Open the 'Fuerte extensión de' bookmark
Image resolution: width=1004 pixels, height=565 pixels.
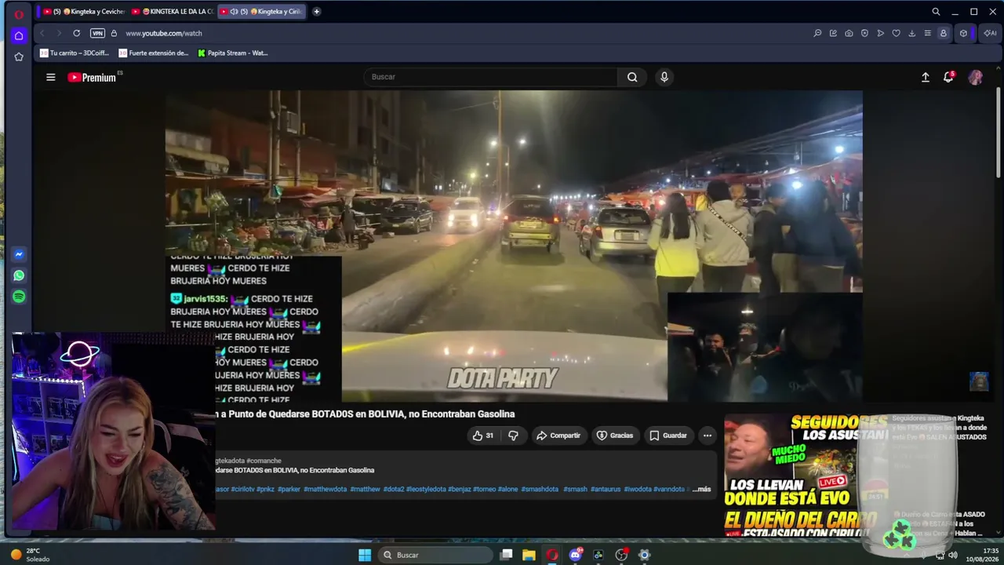(x=154, y=53)
